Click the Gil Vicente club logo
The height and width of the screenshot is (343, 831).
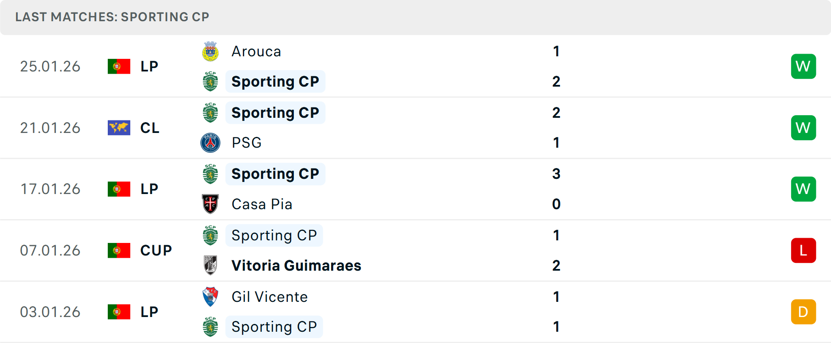pos(211,297)
